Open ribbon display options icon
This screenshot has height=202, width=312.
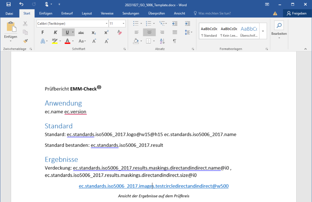tap(267, 4)
